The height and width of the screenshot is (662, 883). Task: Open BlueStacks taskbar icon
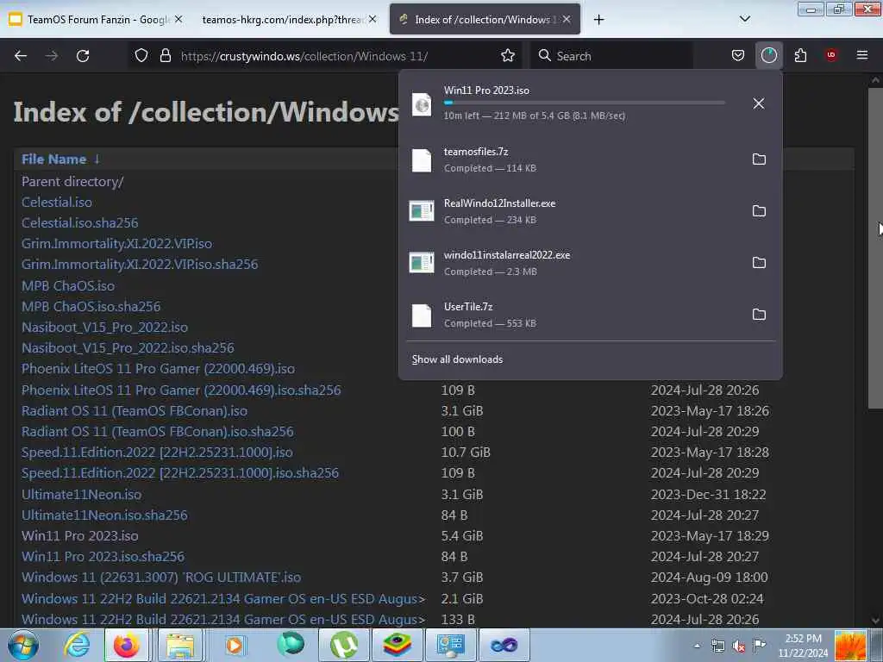pyautogui.click(x=397, y=645)
